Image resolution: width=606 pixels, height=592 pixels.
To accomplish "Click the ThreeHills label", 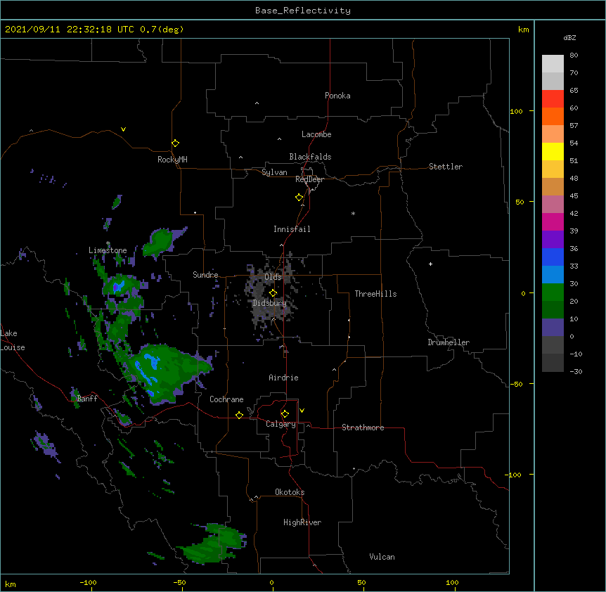I will click(375, 294).
